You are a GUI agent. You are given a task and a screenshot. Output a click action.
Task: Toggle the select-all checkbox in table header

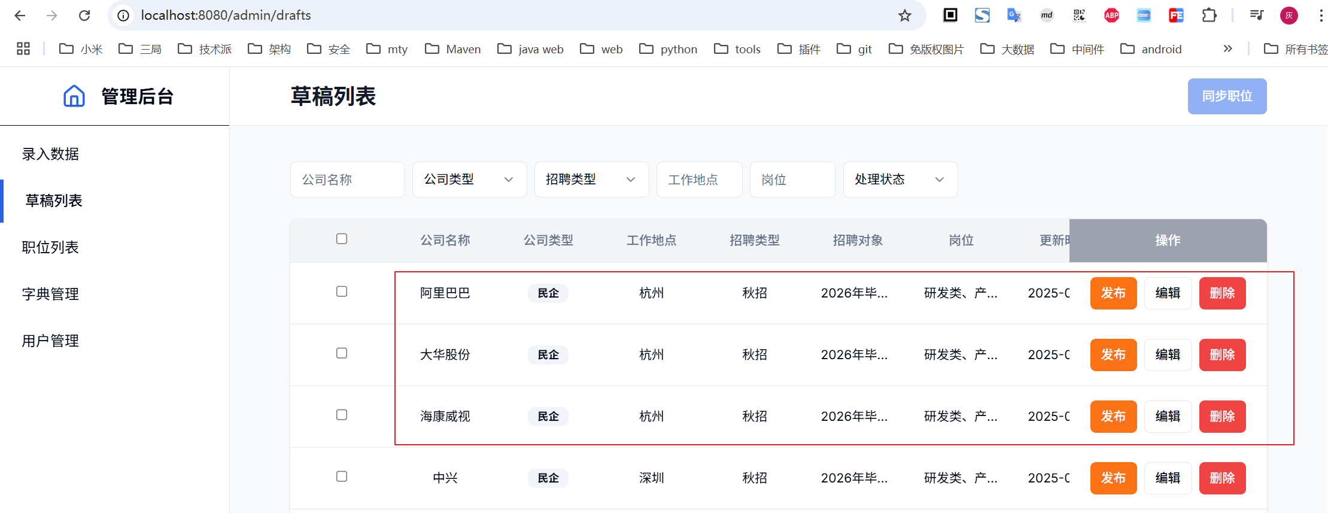point(342,239)
